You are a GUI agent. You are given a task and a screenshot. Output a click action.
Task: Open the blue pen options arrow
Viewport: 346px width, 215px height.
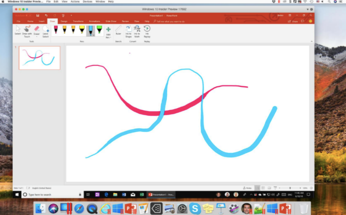click(x=94, y=35)
